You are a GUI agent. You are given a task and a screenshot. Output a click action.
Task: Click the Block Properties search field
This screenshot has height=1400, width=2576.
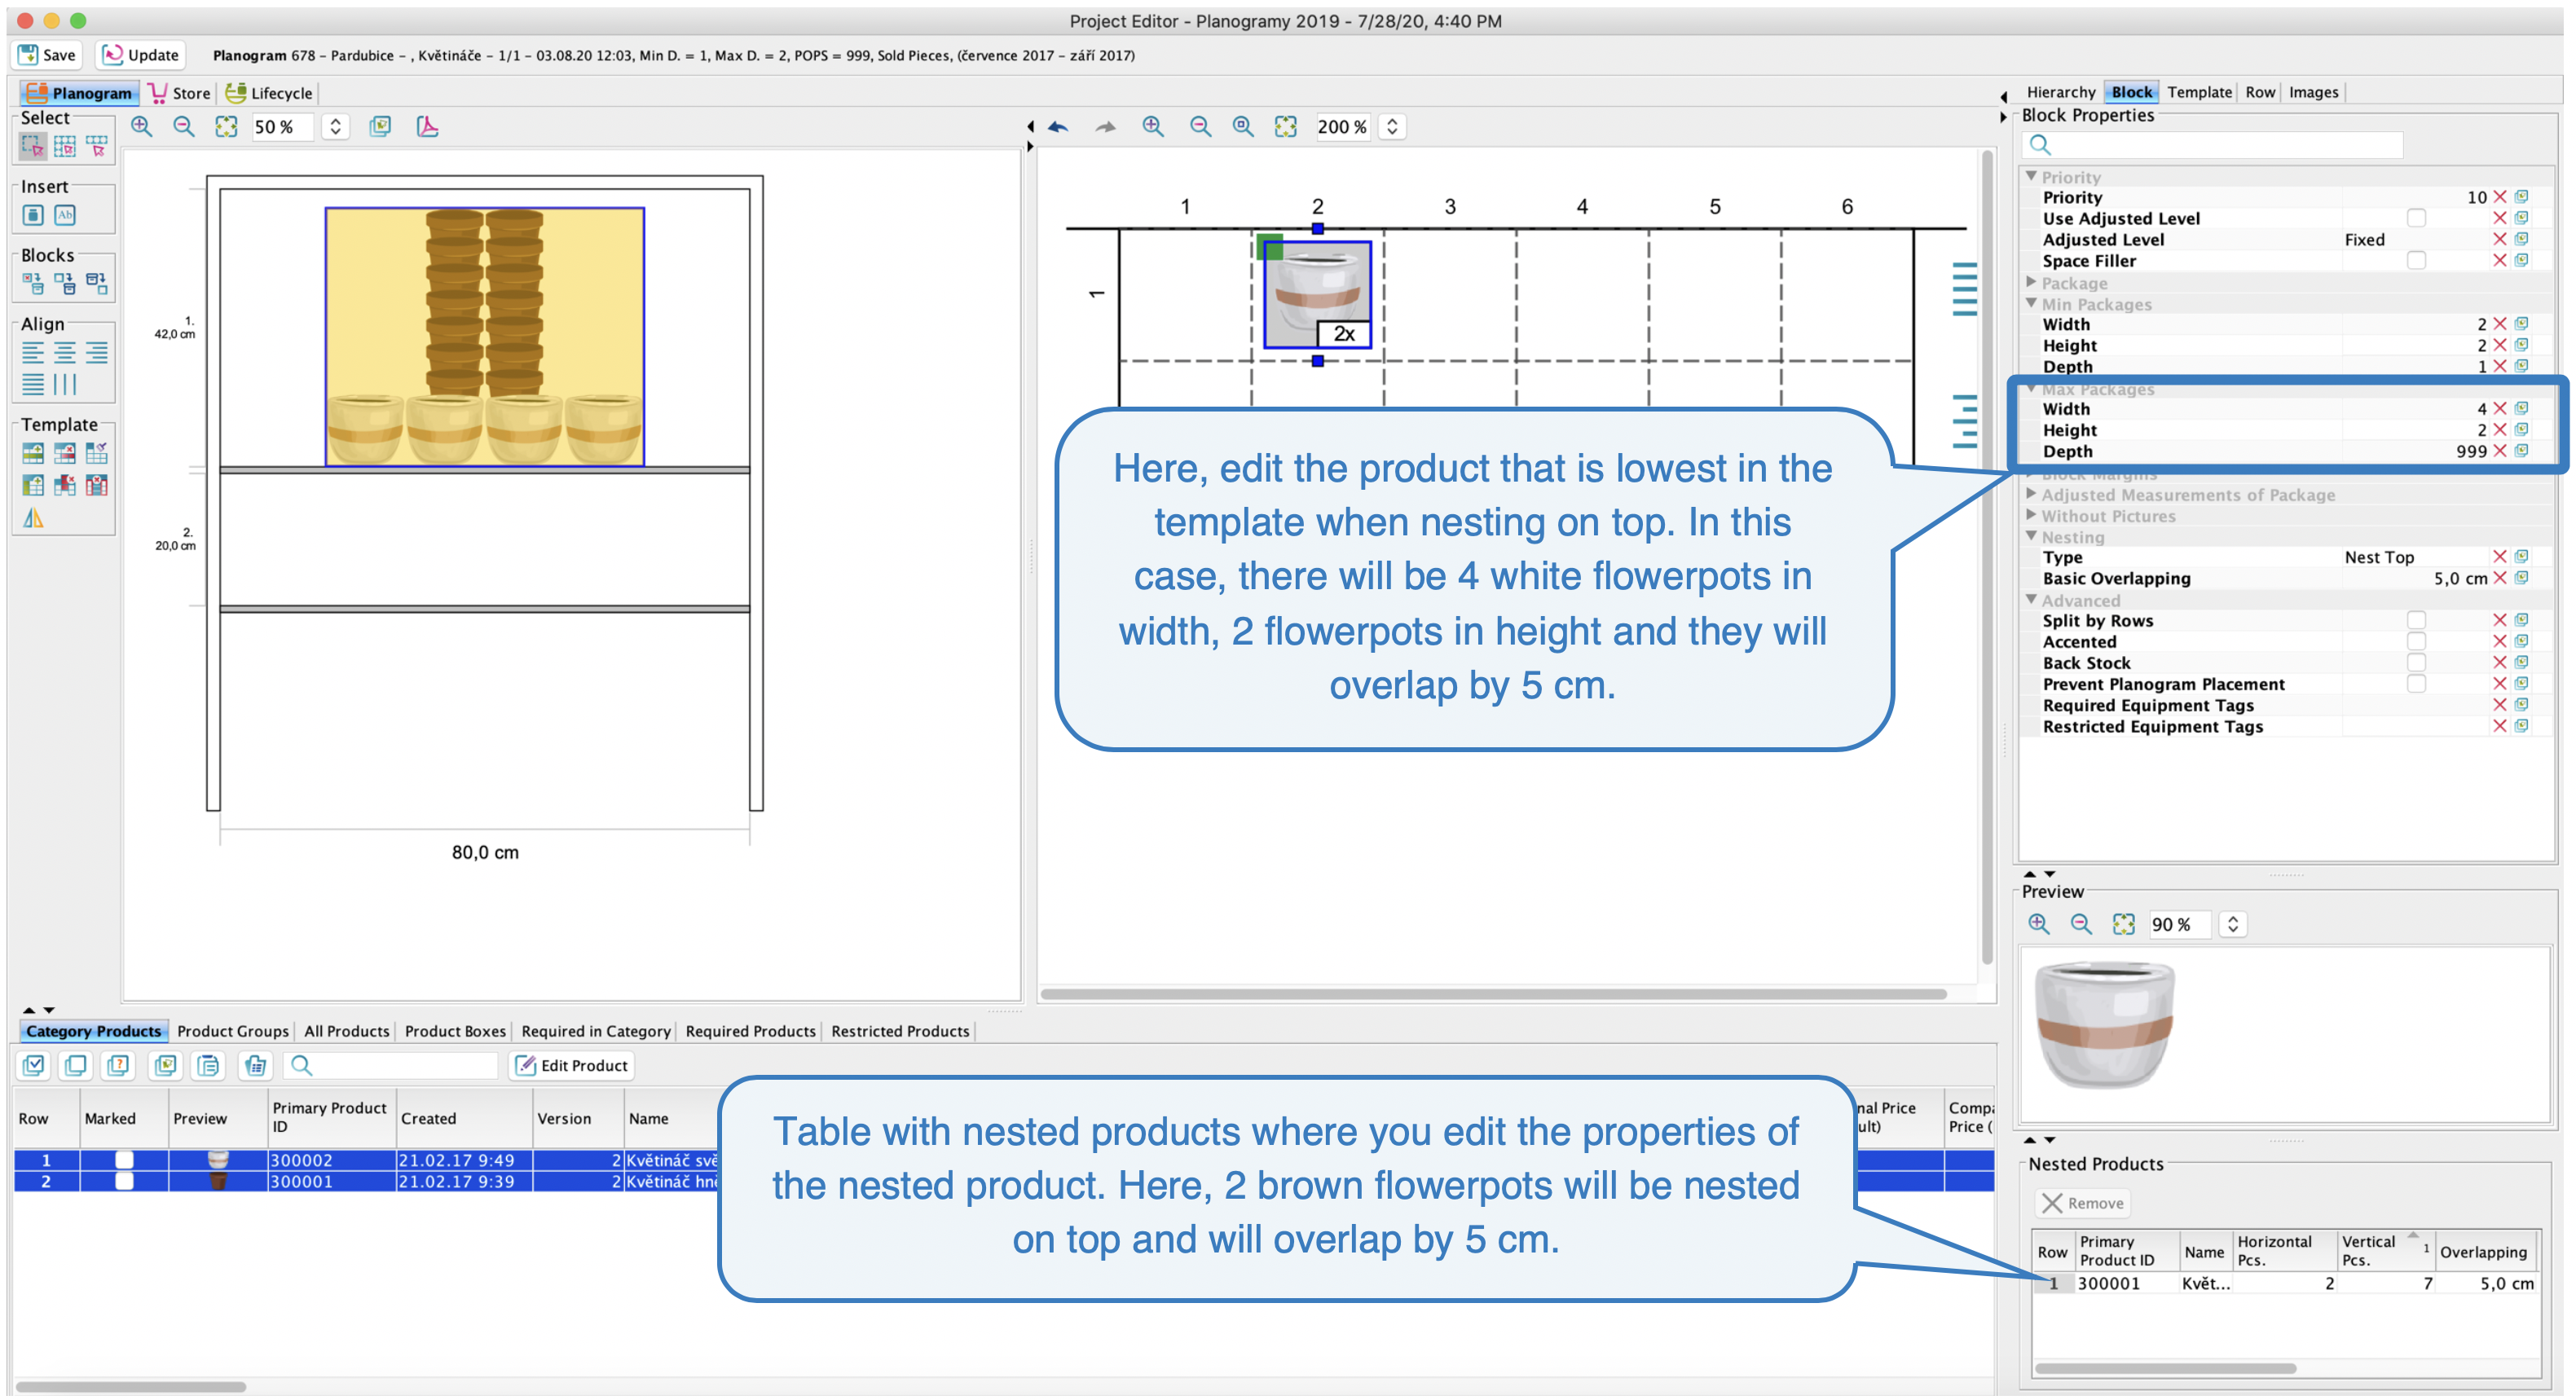(2212, 145)
